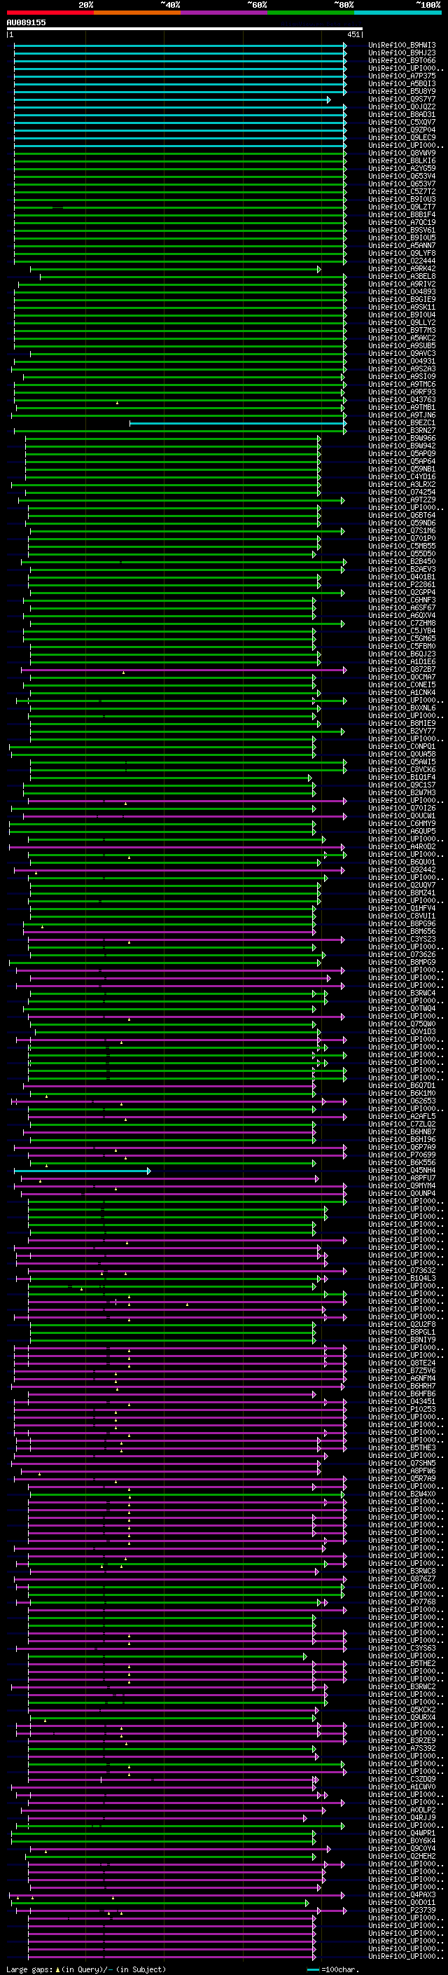The width and height of the screenshot is (448, 1975).
Task: Select the UniRef100_Q9LEC9 hit label
Action: [402, 137]
